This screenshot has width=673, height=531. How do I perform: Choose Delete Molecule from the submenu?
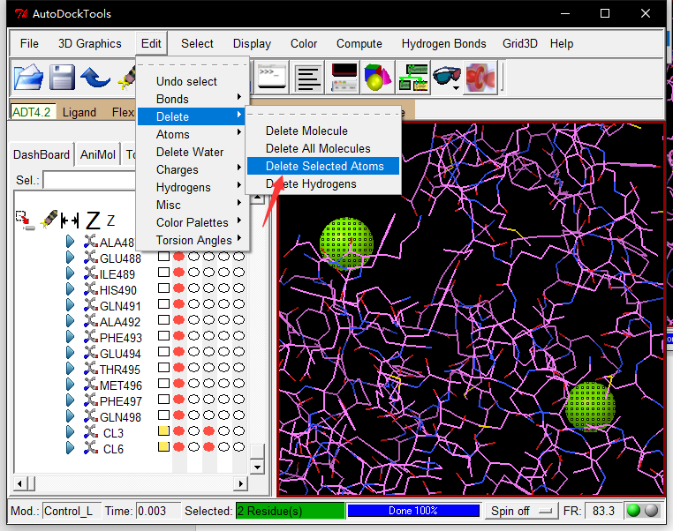pos(323,131)
